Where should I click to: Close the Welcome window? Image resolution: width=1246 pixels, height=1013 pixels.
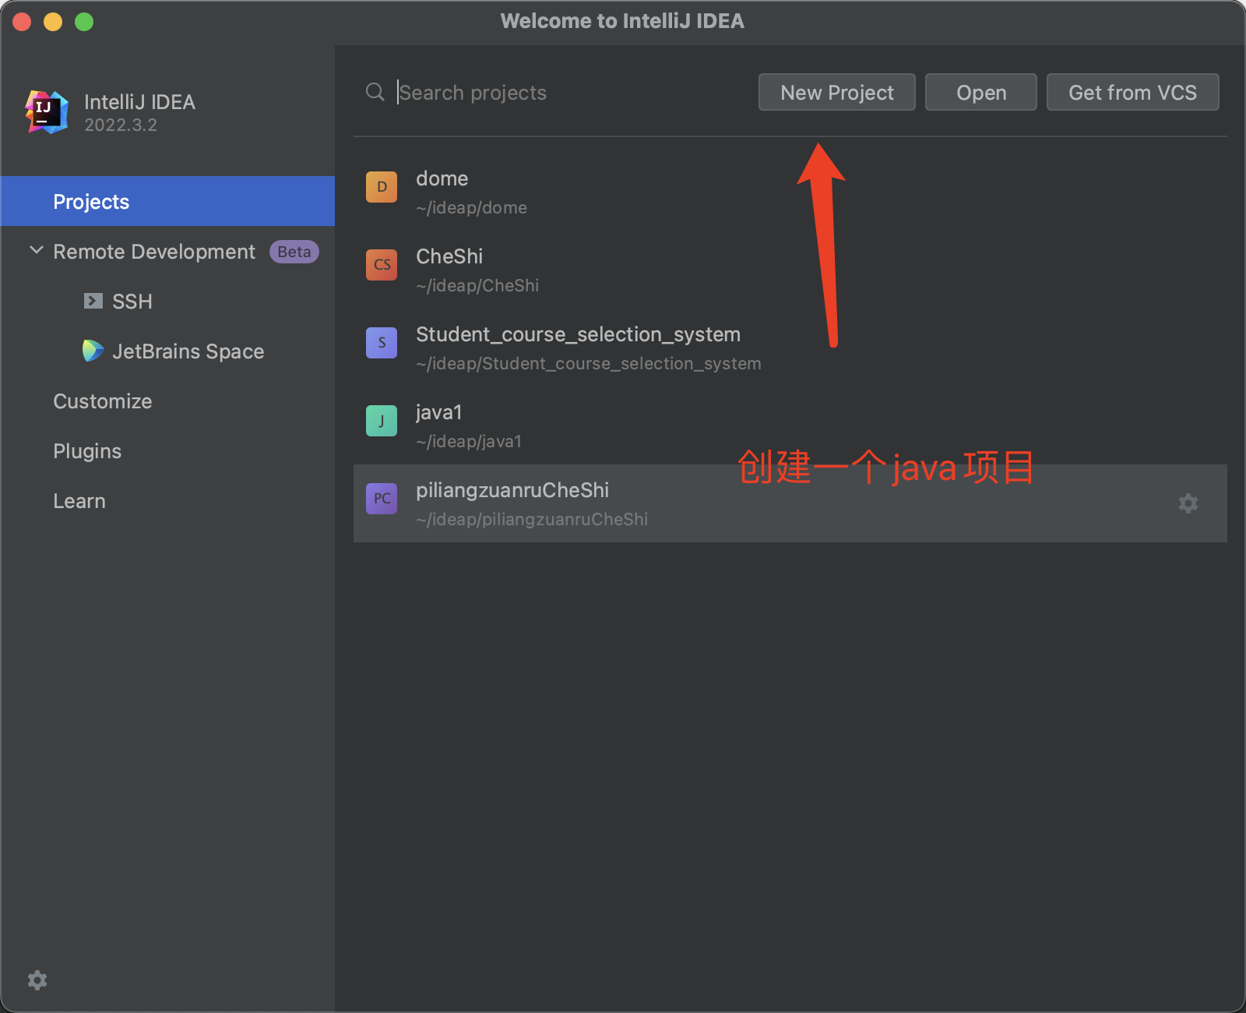22,22
